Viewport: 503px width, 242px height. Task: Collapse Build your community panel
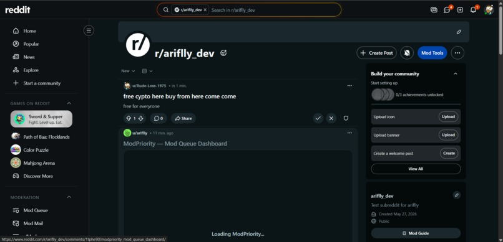click(x=456, y=74)
